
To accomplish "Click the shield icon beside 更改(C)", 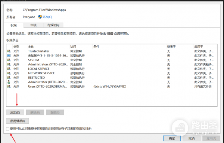I will 40,17.
